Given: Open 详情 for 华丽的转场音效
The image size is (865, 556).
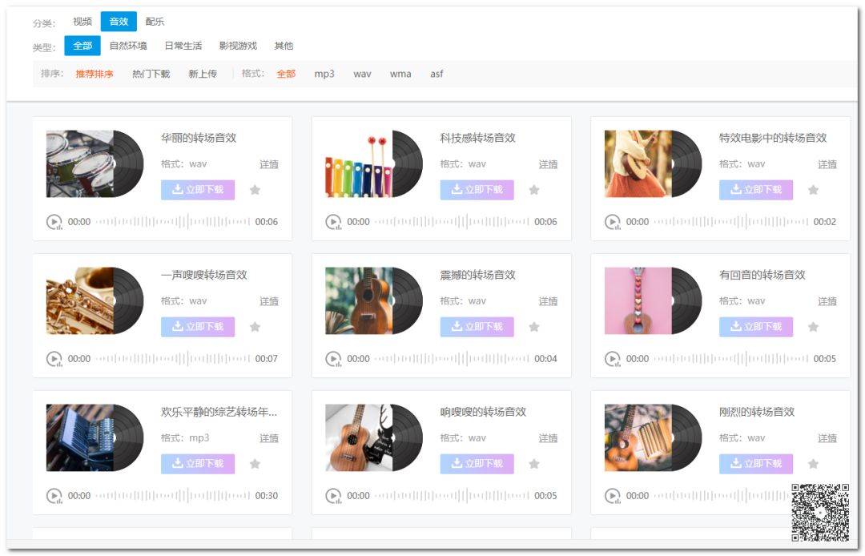Looking at the screenshot, I should click(269, 164).
